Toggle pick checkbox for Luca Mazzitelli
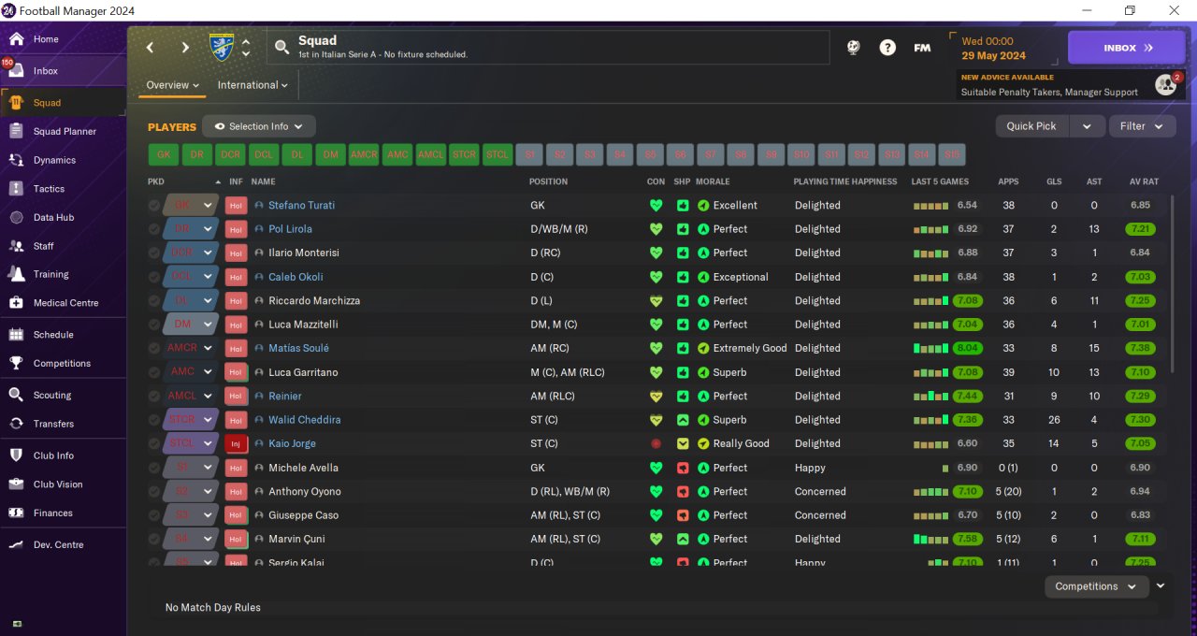 (154, 325)
